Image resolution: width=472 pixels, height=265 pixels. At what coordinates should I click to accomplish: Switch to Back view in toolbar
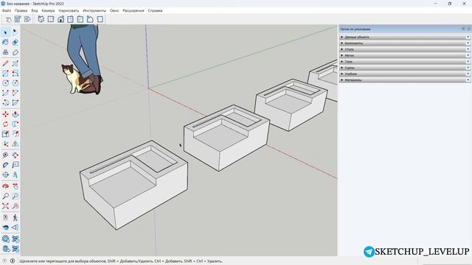80,19
